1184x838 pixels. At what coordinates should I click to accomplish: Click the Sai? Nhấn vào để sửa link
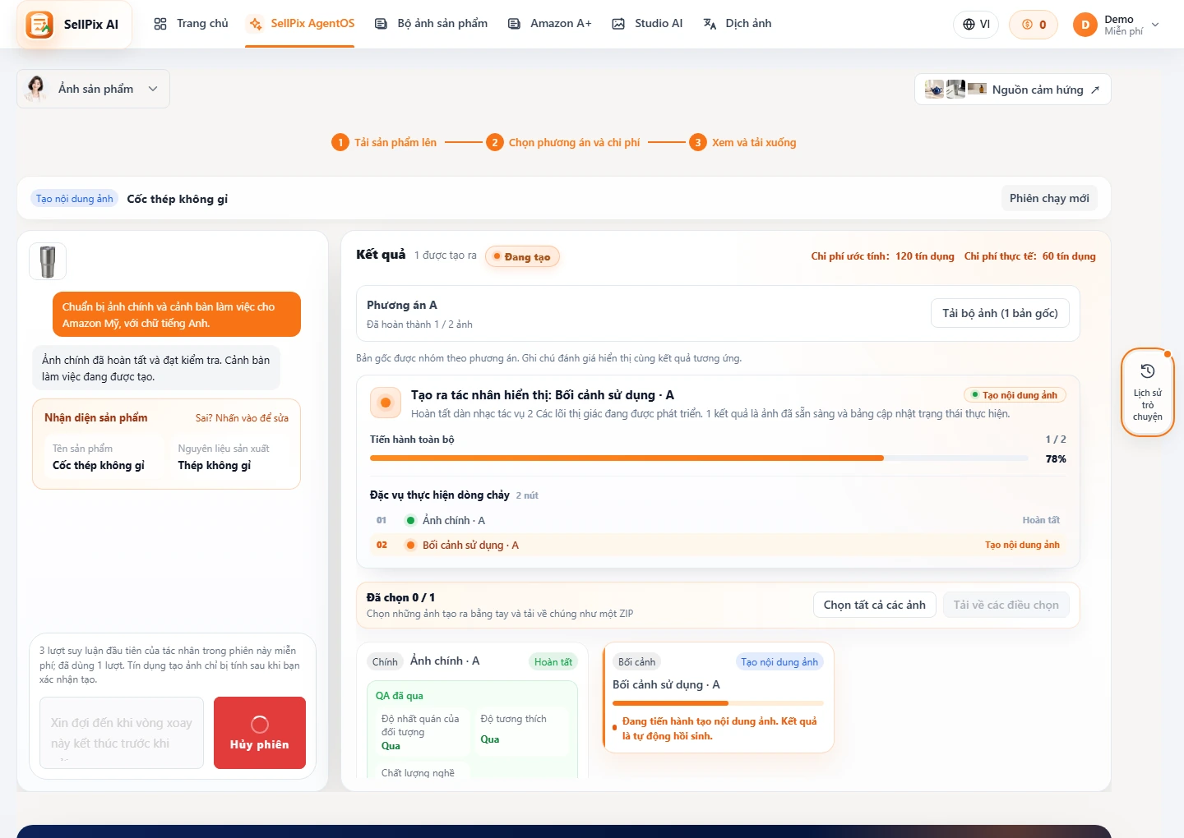pyautogui.click(x=242, y=418)
